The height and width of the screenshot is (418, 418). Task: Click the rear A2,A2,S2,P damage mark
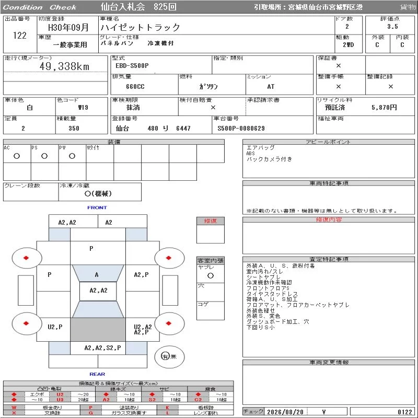102,347
